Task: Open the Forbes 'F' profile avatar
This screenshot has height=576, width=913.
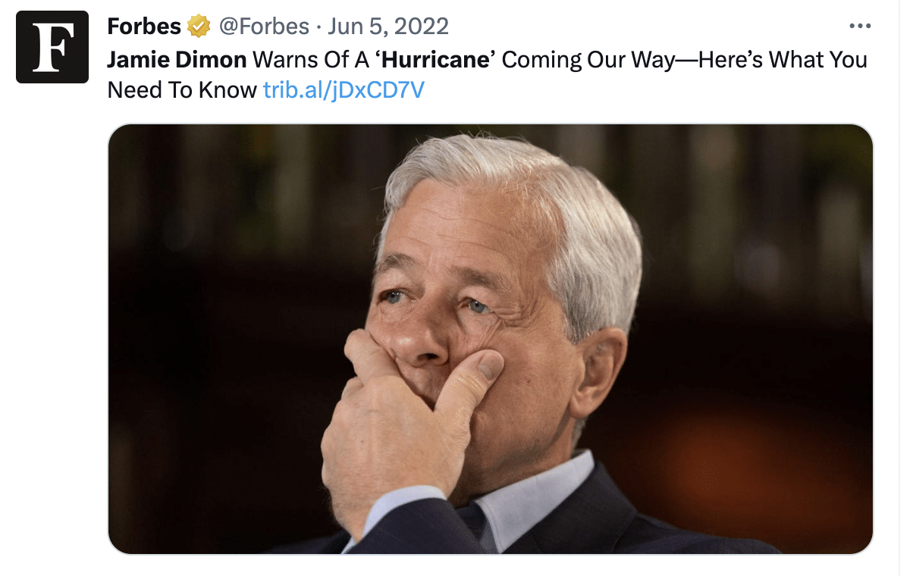Action: click(x=52, y=47)
